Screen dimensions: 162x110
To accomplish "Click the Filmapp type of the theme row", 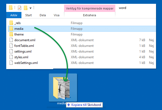I will coord(77,34).
